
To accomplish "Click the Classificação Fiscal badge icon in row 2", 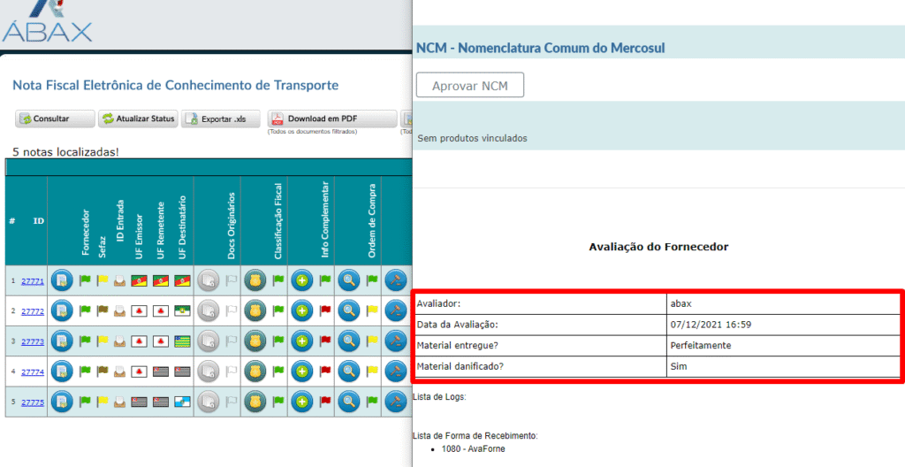I will point(255,311).
